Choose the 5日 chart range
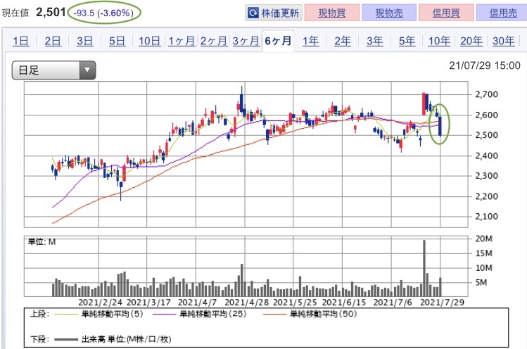This screenshot has height=349, width=527. [x=117, y=41]
